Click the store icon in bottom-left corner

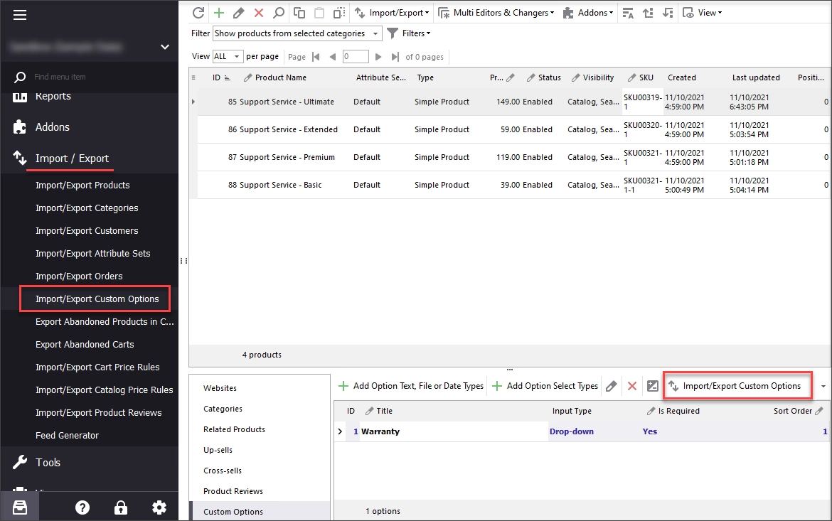point(20,507)
